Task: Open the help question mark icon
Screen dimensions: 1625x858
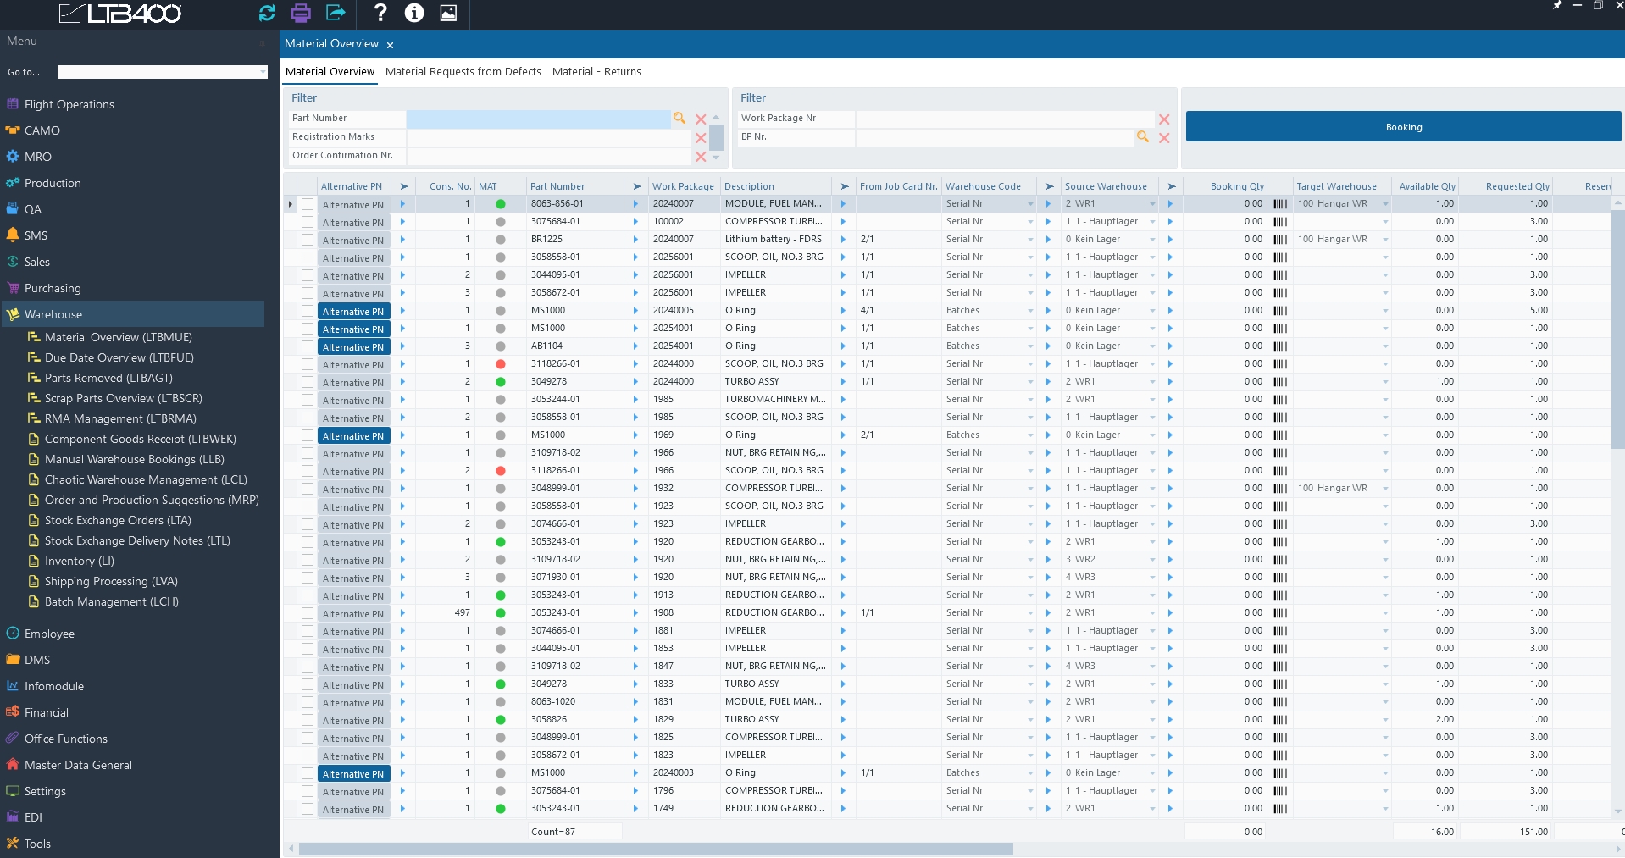Action: tap(380, 13)
